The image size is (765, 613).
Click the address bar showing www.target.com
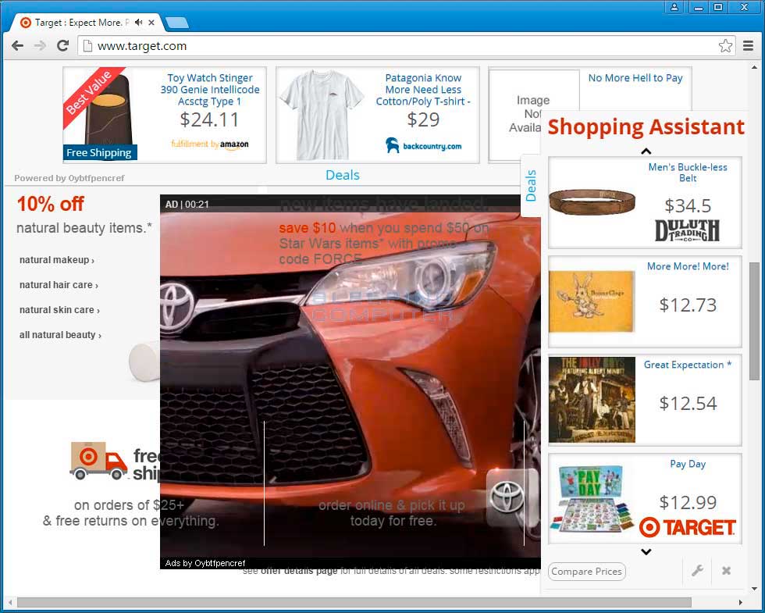(400, 46)
